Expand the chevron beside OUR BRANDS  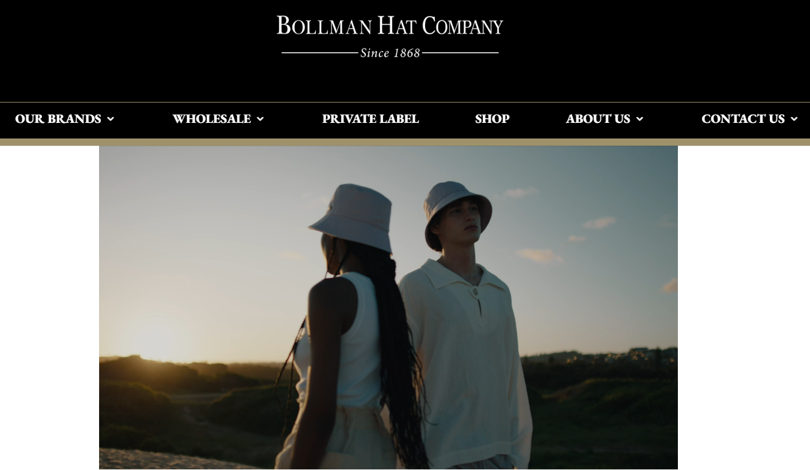110,119
